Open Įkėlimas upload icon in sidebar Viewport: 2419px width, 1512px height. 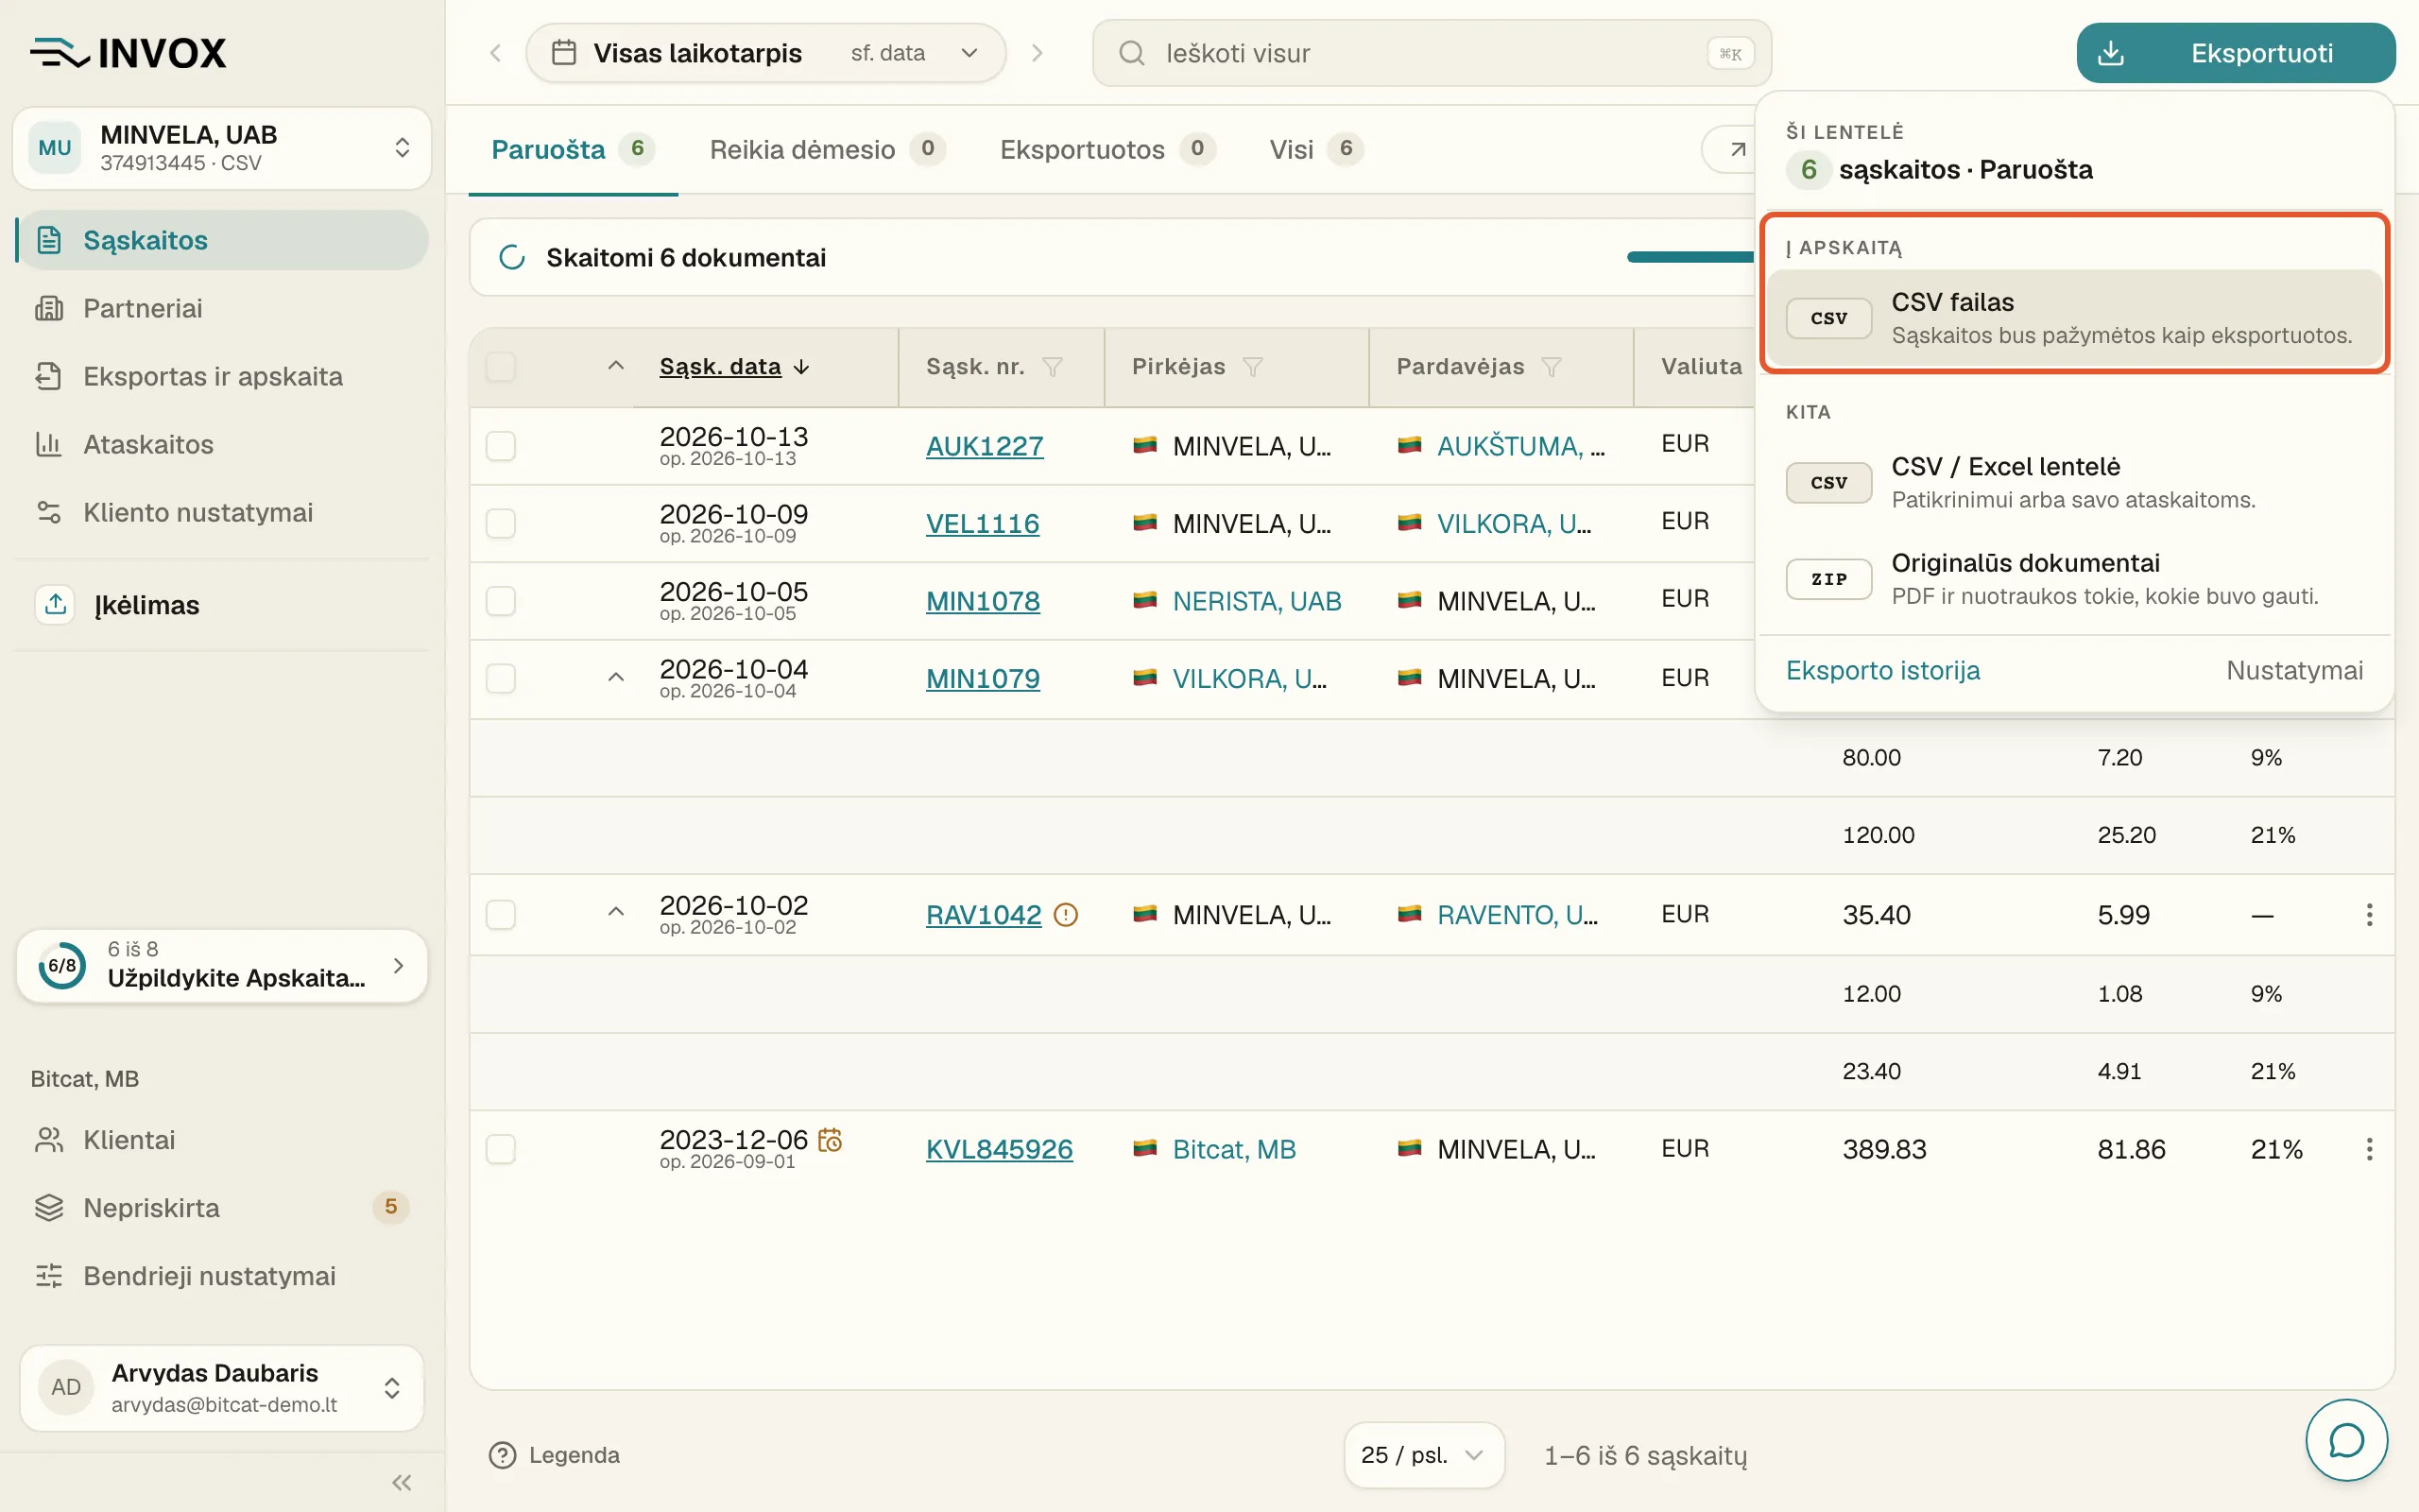click(56, 604)
